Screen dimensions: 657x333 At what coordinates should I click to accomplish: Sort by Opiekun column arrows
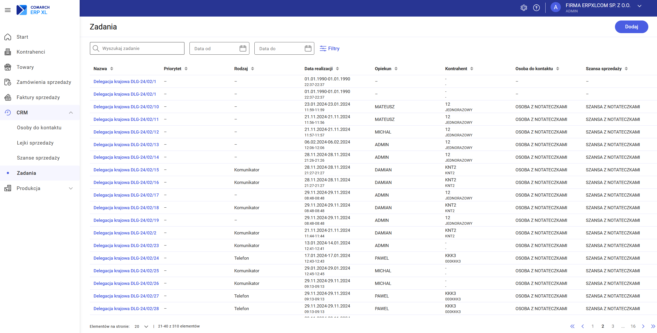tap(396, 69)
